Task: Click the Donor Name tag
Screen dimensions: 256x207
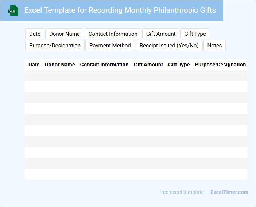Action: pyautogui.click(x=65, y=34)
